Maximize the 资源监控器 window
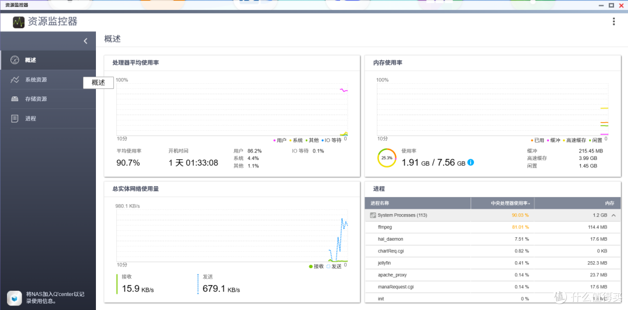The image size is (628, 310). 611,5
